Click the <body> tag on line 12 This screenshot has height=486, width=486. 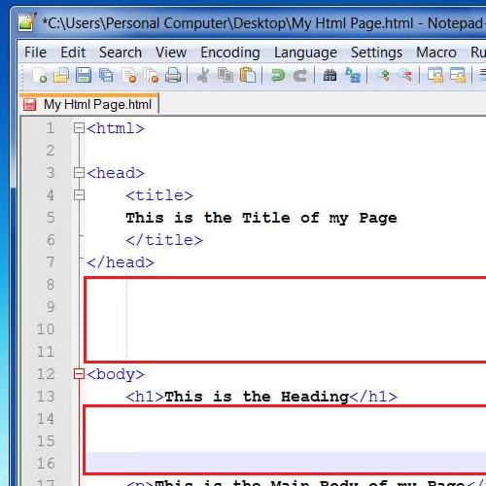pos(116,374)
